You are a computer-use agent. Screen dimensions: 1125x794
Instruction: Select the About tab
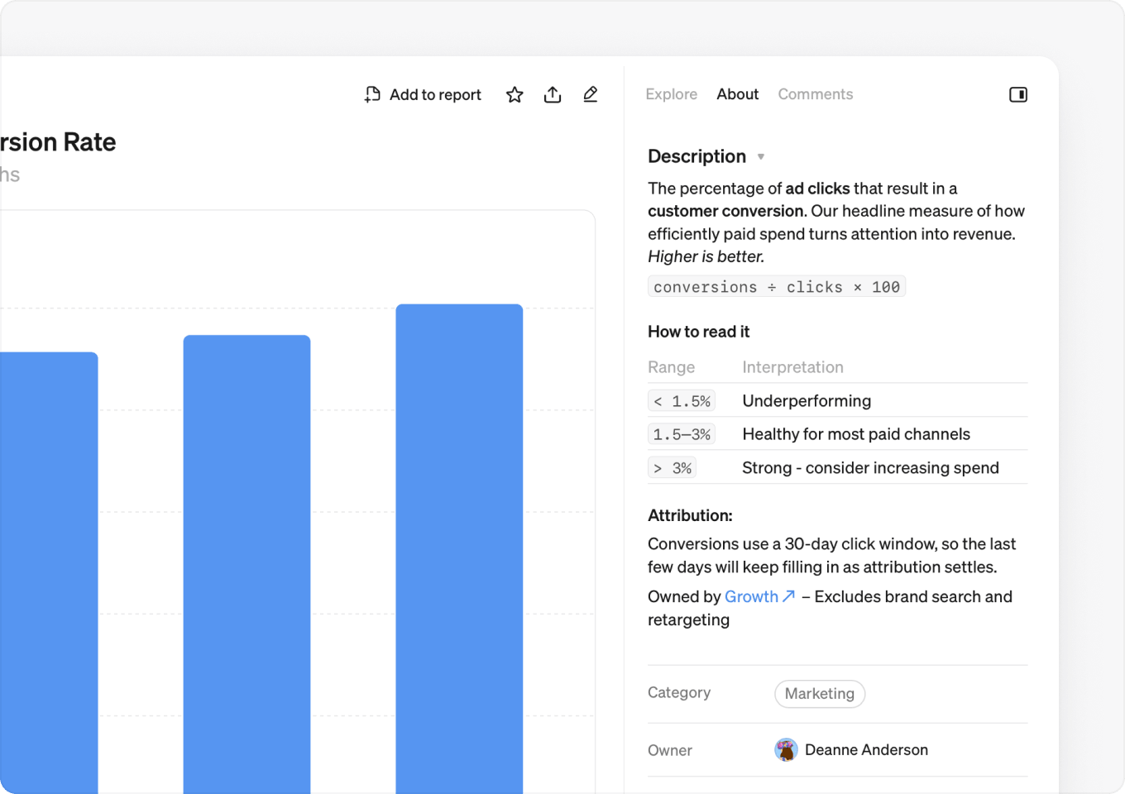[738, 94]
